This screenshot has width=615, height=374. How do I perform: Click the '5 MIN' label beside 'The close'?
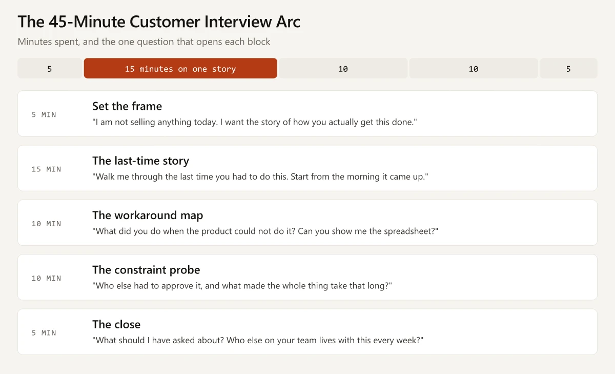(x=44, y=332)
